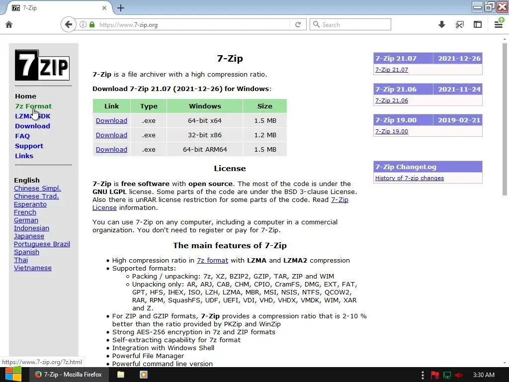The image size is (509, 382).
Task: Show hidden tray icons with dots
Action: click(423, 375)
